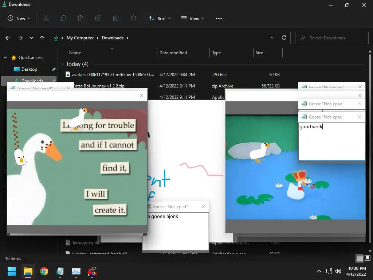
Task: Click My Computer in the breadcrumb
Action: [80, 38]
